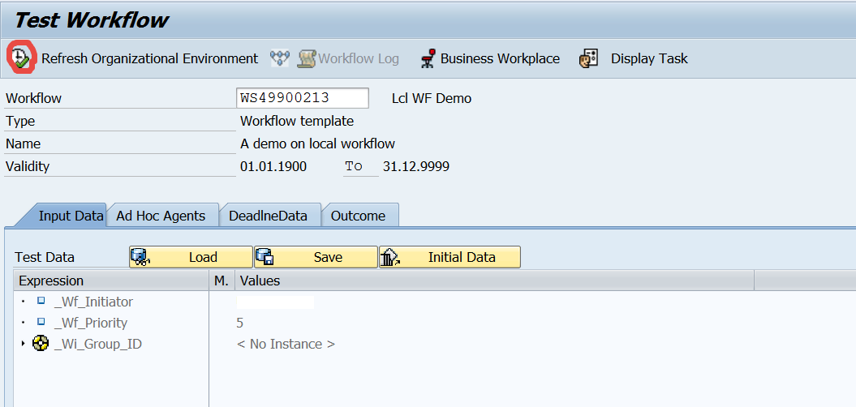Screen dimensions: 856x407
Task: Click 'A demo on local workflow' name
Action: (318, 144)
